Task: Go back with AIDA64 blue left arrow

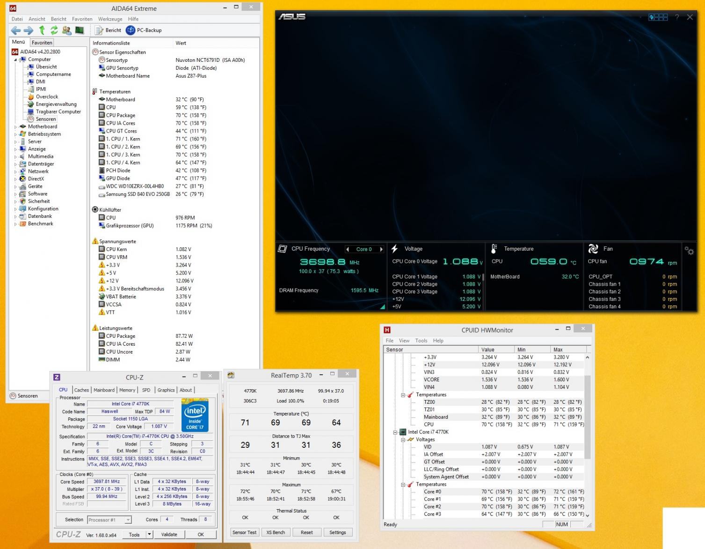Action: [x=16, y=30]
